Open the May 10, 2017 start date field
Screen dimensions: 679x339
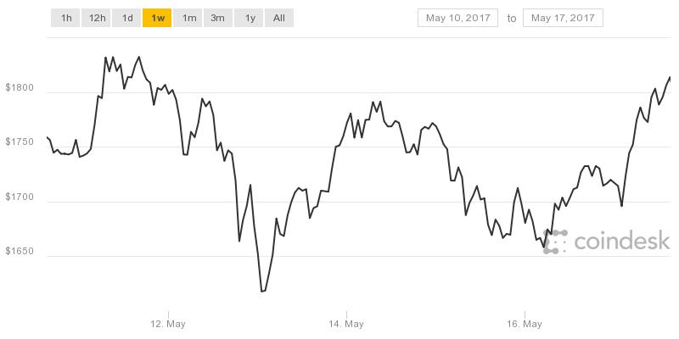pyautogui.click(x=457, y=18)
